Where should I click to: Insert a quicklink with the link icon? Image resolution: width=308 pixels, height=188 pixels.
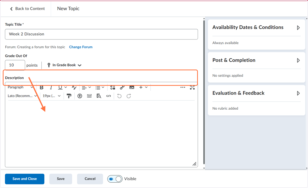(x=122, y=87)
